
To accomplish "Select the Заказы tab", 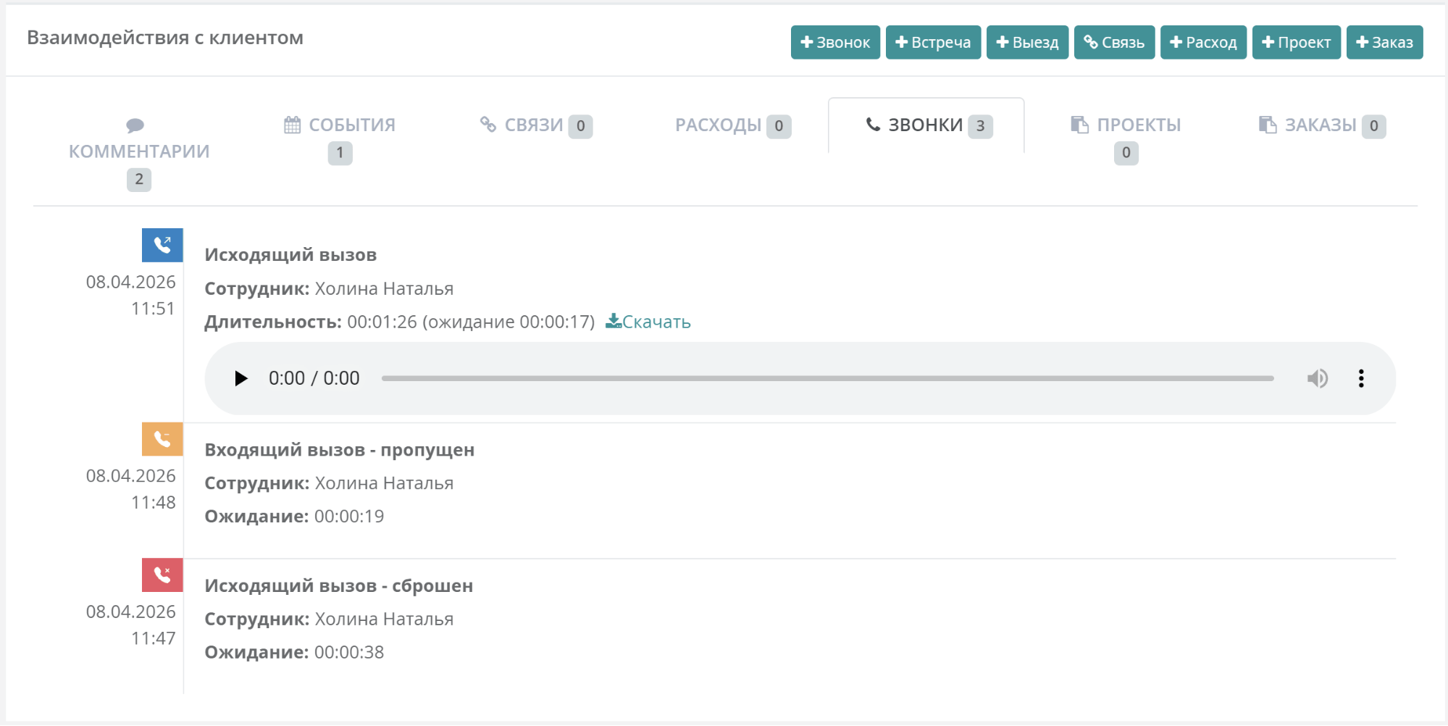I will 1321,126.
